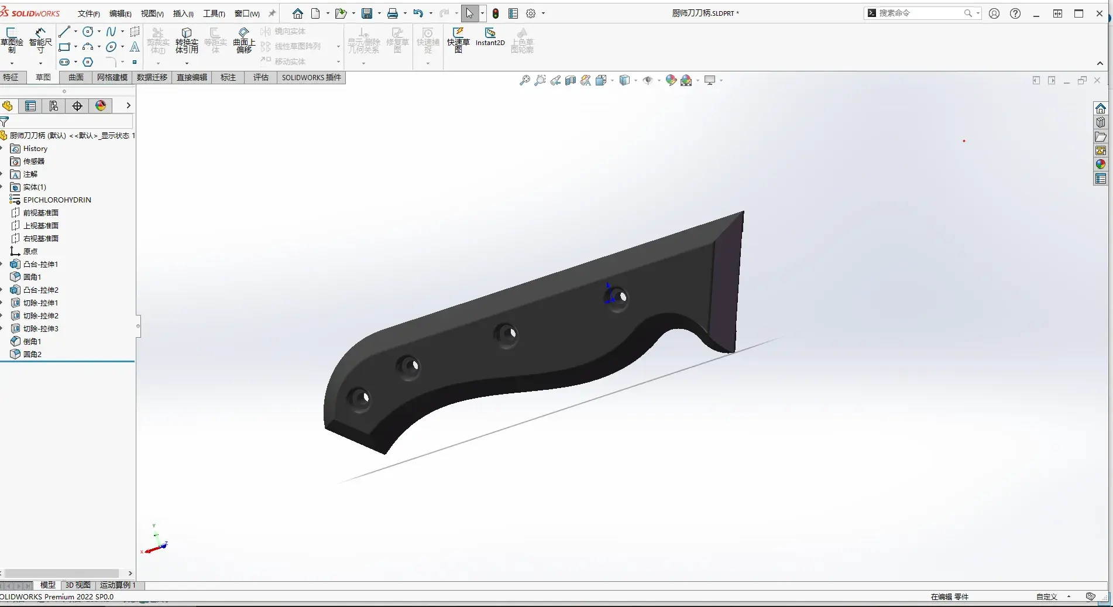Select the Polygon sketch tool
The image size is (1113, 607).
[88, 62]
